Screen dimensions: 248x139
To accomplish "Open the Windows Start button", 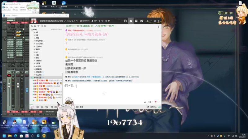I will [x=4, y=136].
